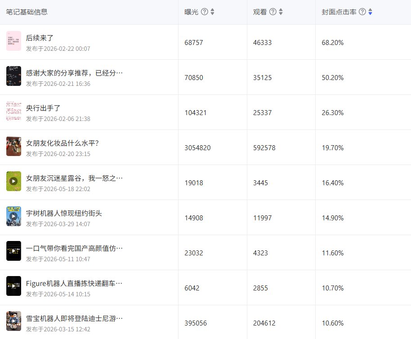This screenshot has height=339, width=411.
Task: Open note 女朋友化妆品什么水平?
Action: click(x=62, y=143)
